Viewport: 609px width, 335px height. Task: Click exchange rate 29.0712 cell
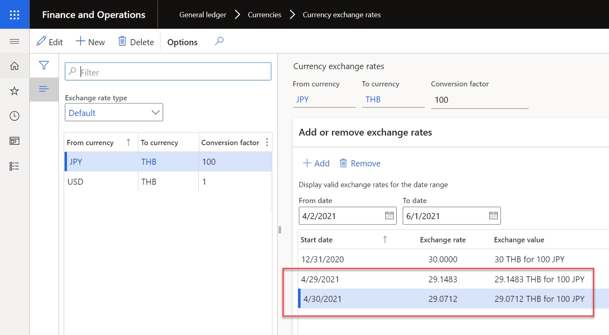pyautogui.click(x=443, y=299)
